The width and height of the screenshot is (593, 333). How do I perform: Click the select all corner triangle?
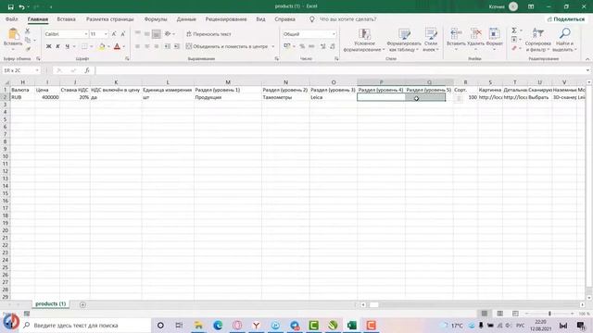tap(6, 82)
